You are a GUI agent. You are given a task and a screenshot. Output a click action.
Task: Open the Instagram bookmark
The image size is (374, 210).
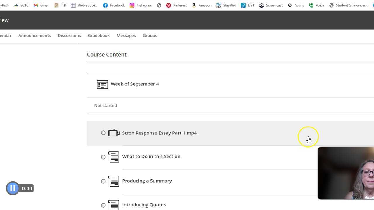(141, 5)
